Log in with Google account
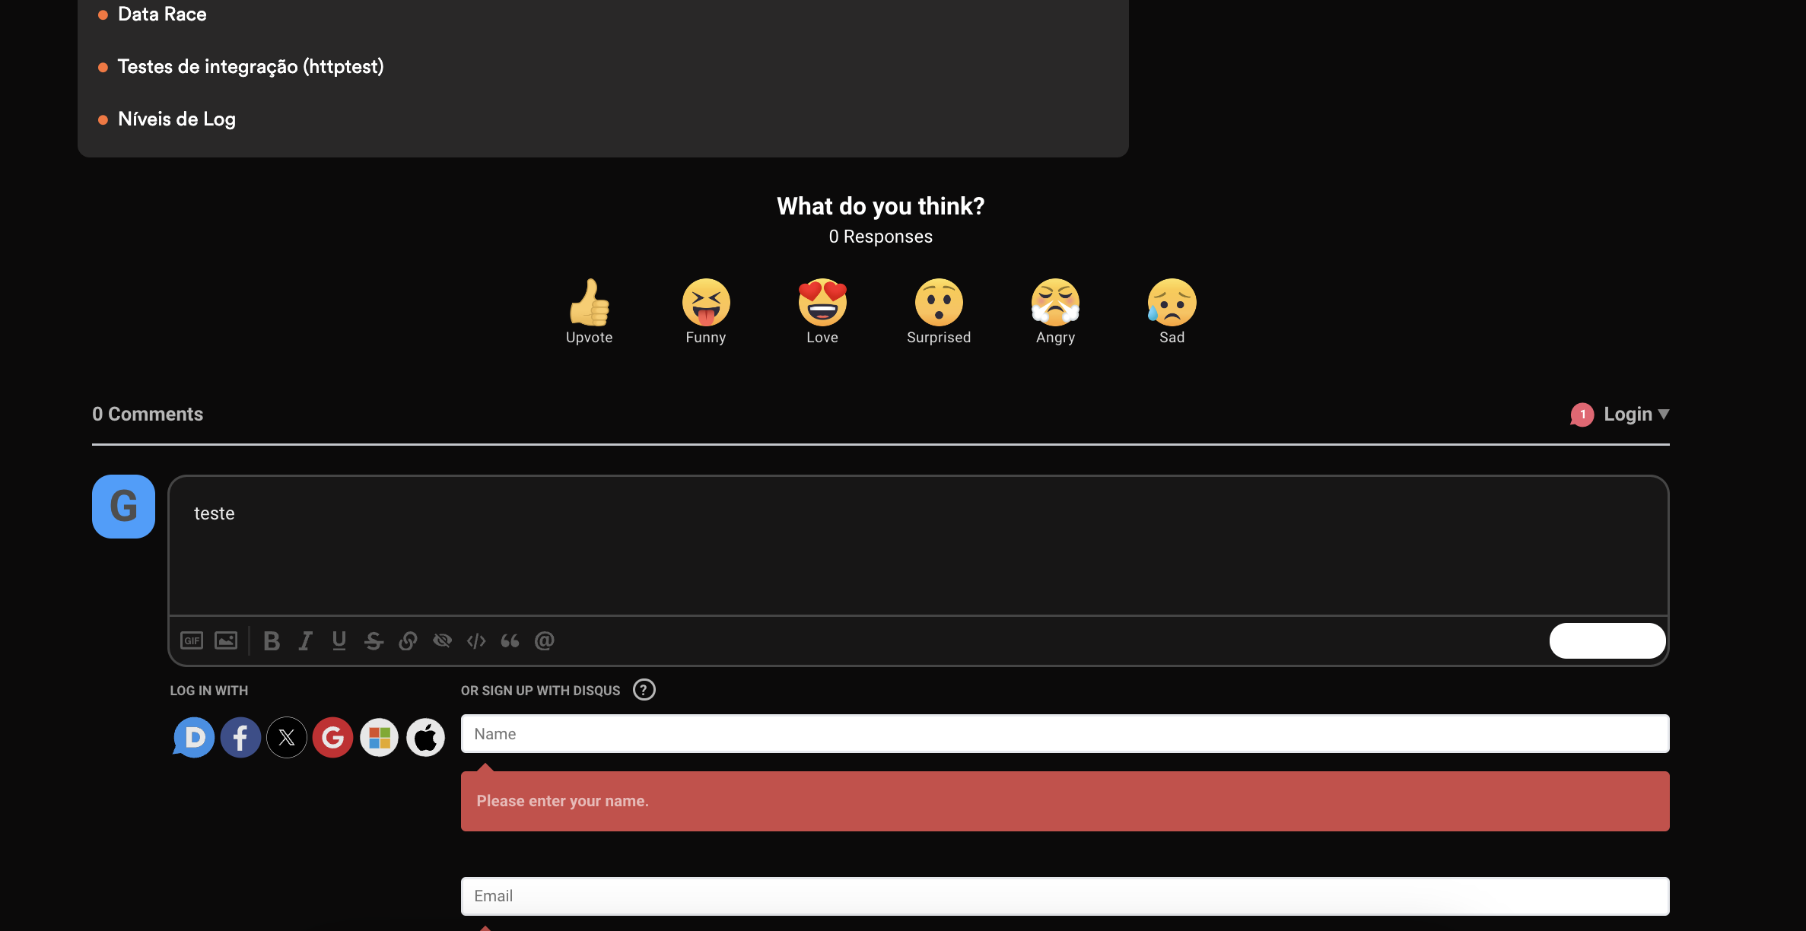The image size is (1806, 931). [x=332, y=737]
